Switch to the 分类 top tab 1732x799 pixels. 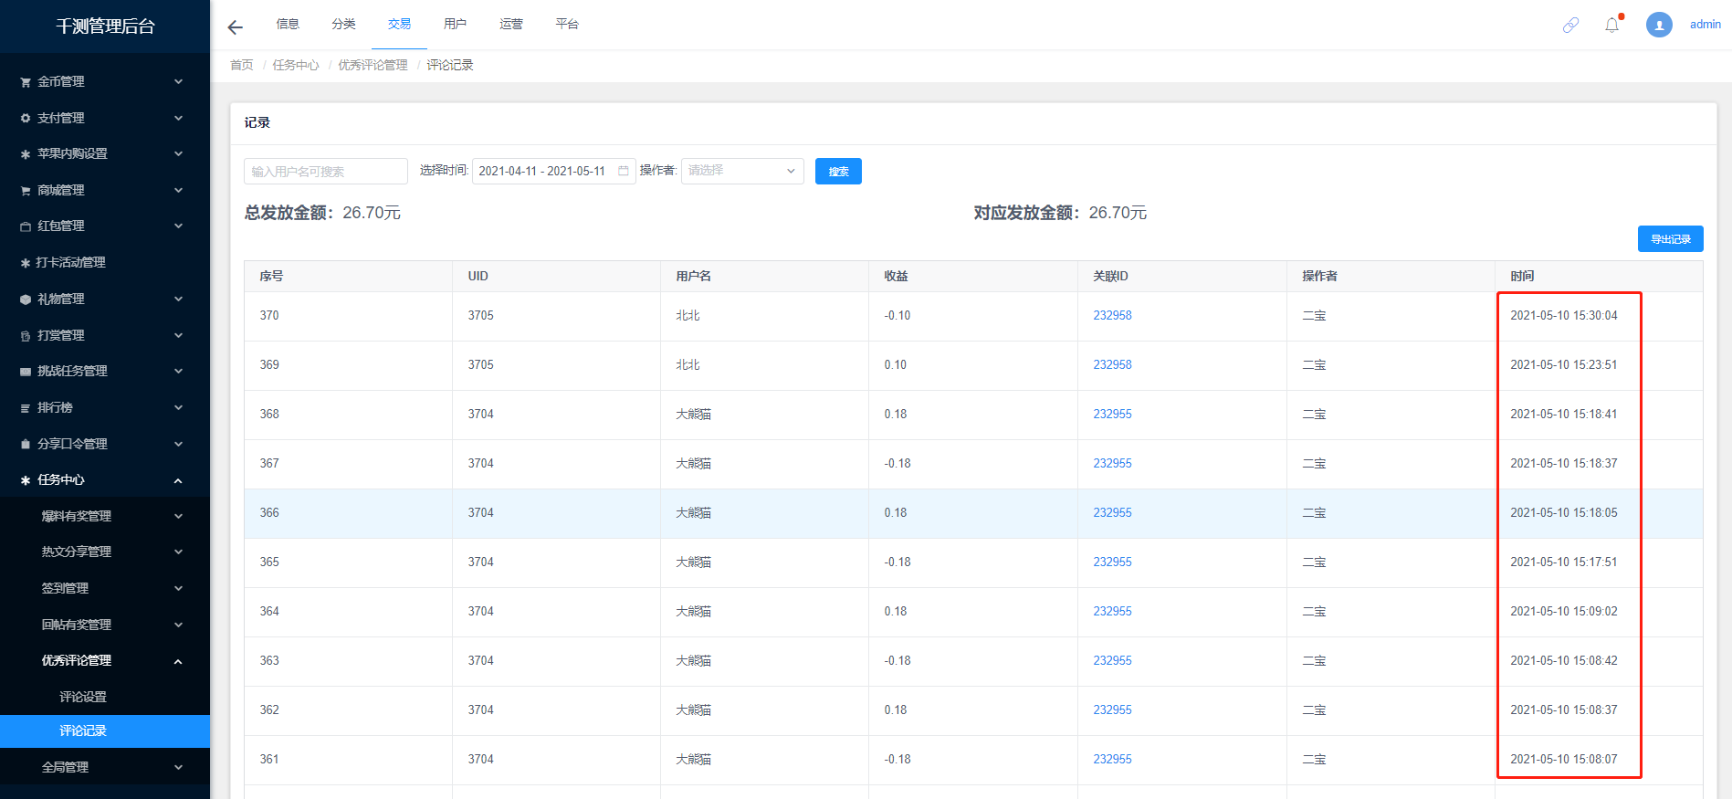343,24
